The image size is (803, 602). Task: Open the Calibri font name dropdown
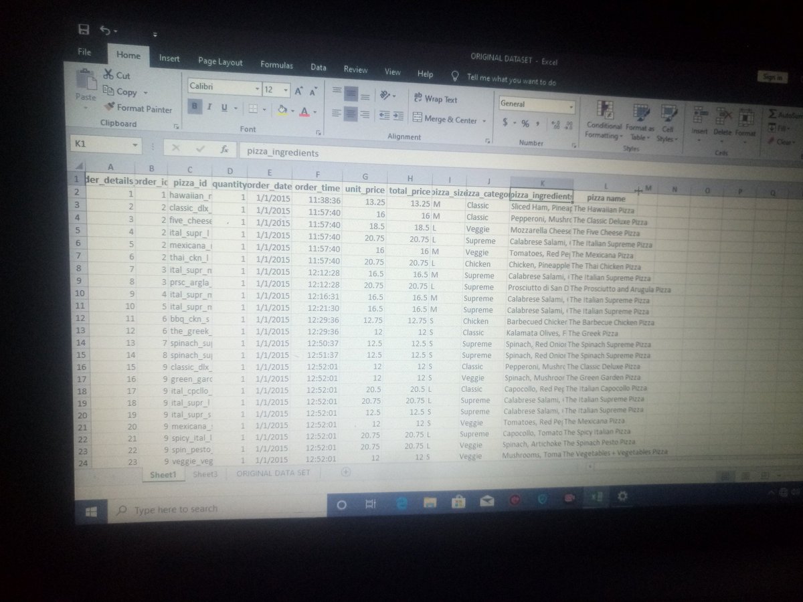(x=258, y=88)
